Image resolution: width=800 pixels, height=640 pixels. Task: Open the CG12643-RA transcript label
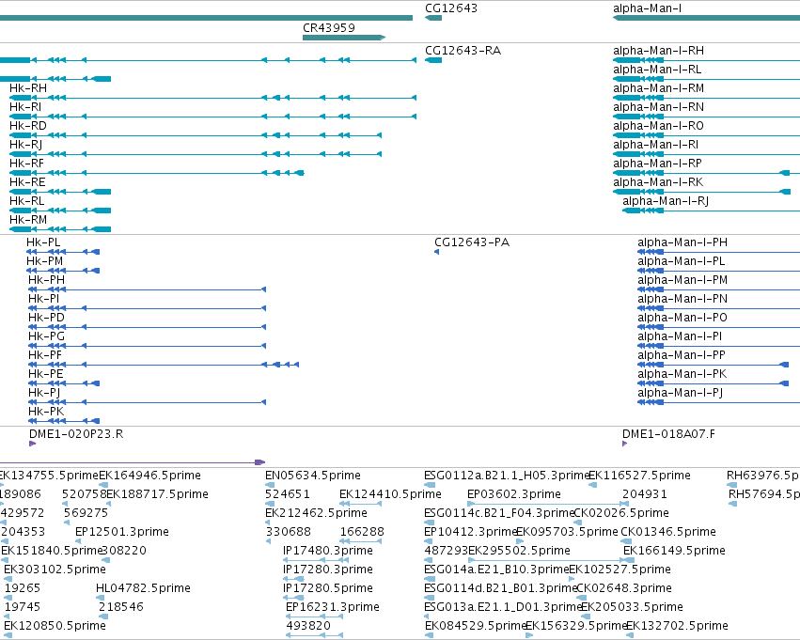(463, 51)
